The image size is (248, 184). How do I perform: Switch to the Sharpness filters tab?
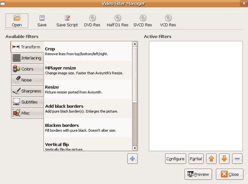pyautogui.click(x=27, y=91)
